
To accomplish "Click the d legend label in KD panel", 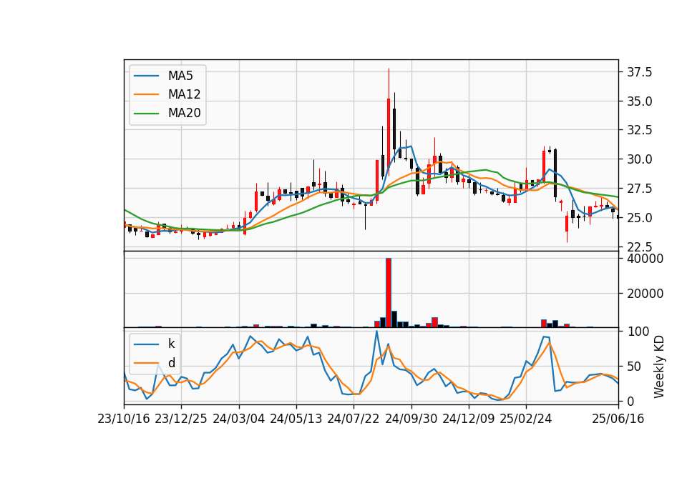I will tap(171, 363).
